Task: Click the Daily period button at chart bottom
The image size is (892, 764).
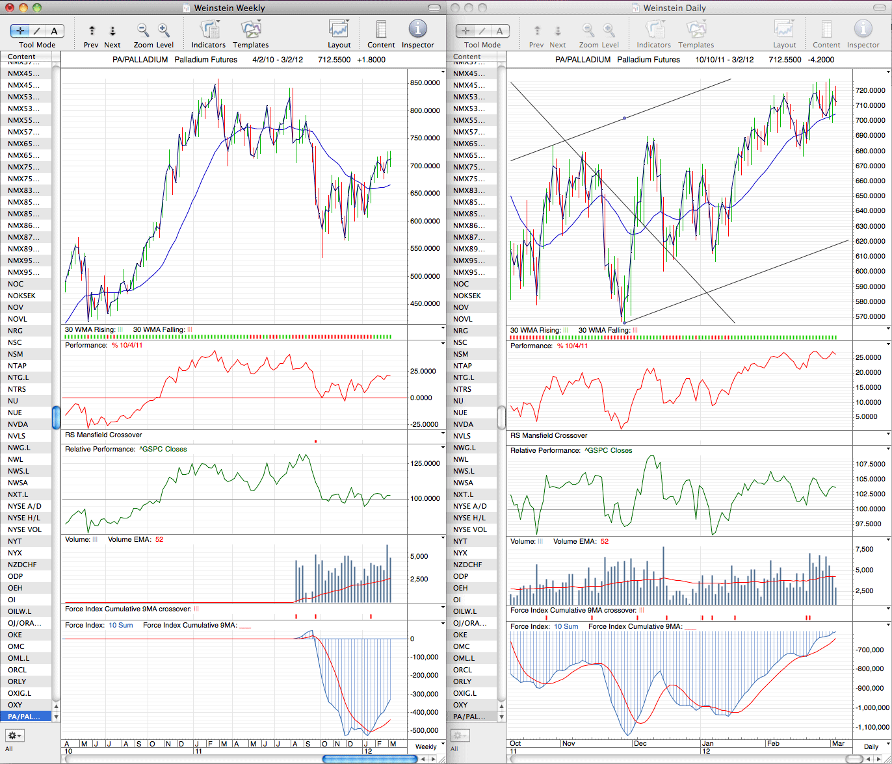Action: coord(871,746)
